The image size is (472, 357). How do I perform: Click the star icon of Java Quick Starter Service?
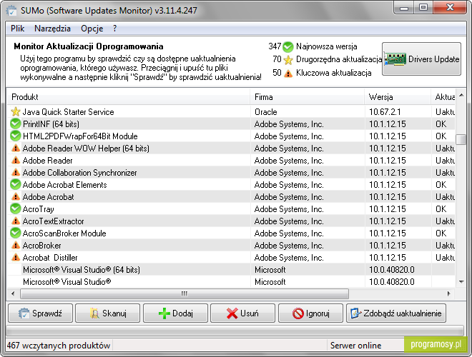pos(15,112)
